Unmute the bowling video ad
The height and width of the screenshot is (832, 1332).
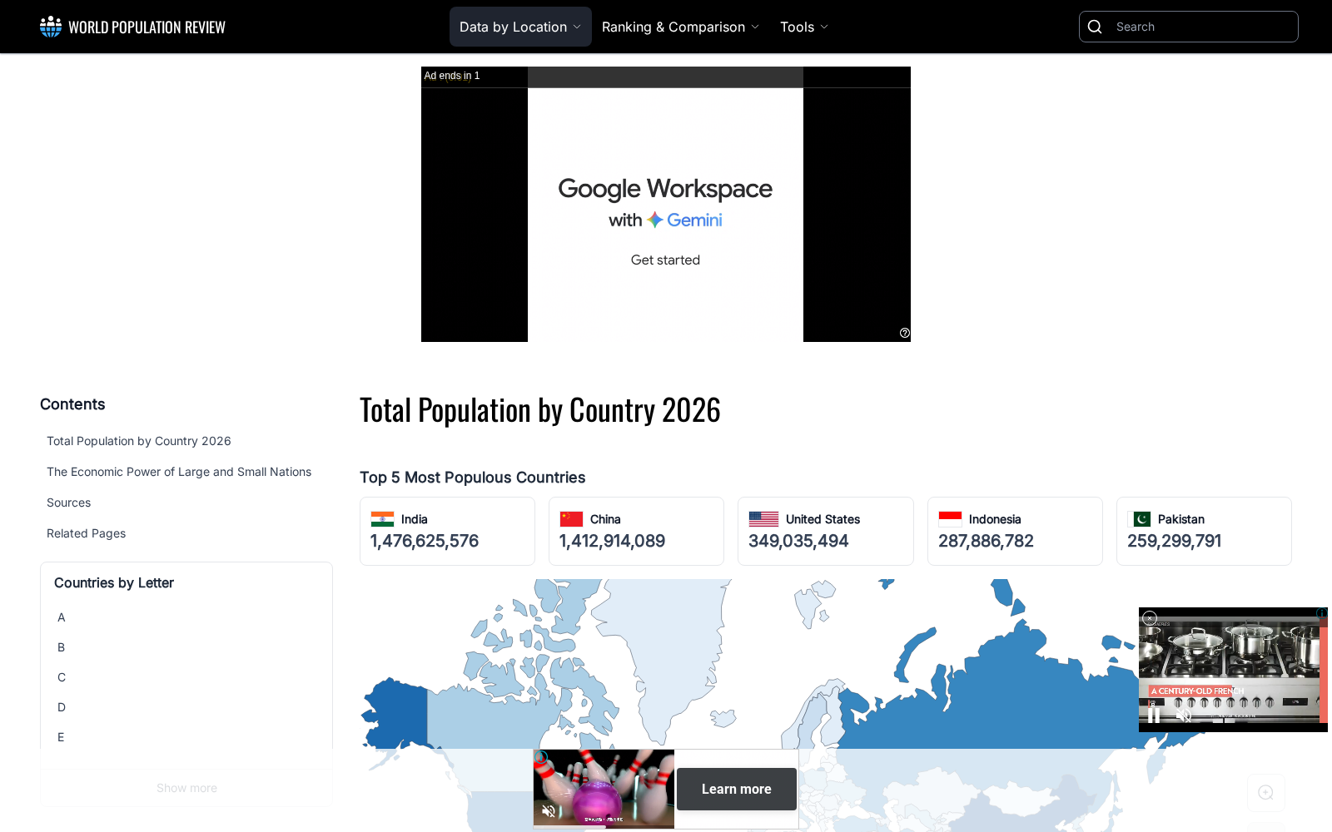(549, 811)
